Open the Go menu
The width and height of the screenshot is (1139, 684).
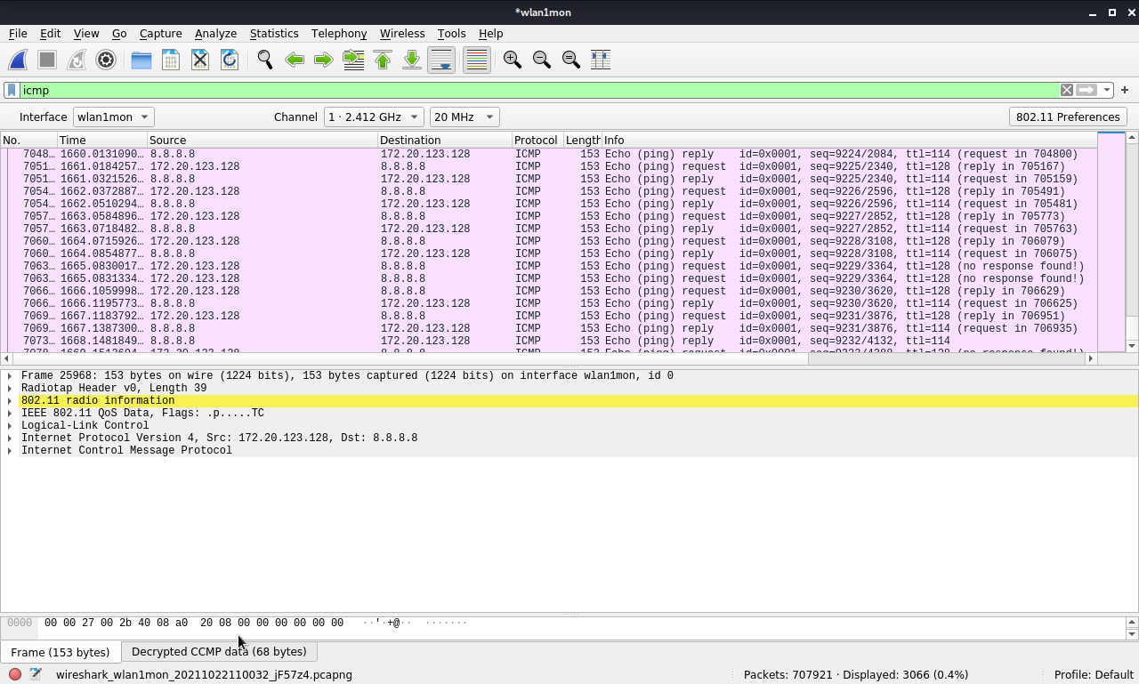tap(119, 33)
